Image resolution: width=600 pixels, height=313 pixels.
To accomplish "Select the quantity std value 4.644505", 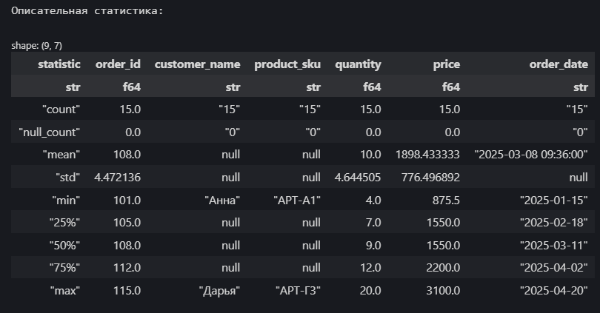I will pyautogui.click(x=358, y=178).
